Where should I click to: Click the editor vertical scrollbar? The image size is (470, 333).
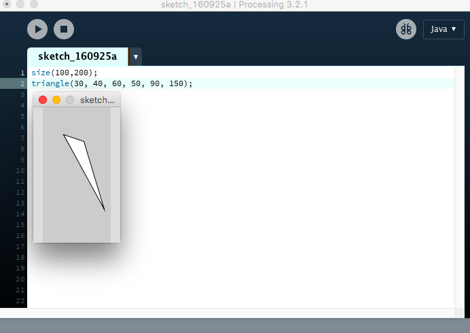[x=459, y=188]
